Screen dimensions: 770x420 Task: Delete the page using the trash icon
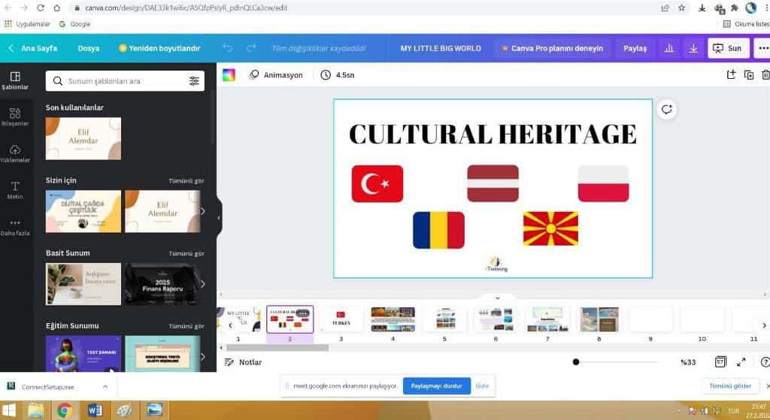(x=765, y=74)
